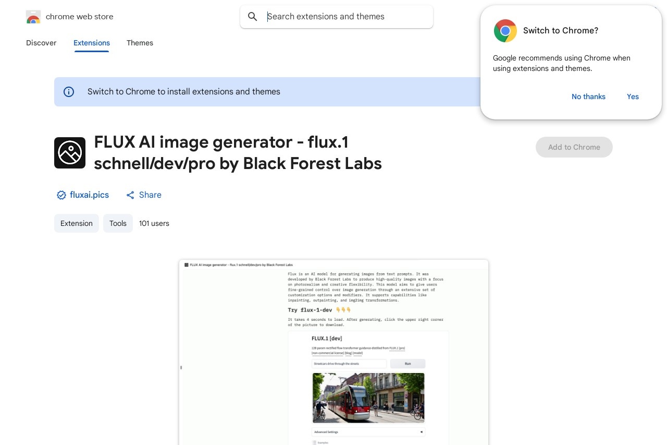Dismiss the popup with No thanks
The image size is (667, 445).
588,97
